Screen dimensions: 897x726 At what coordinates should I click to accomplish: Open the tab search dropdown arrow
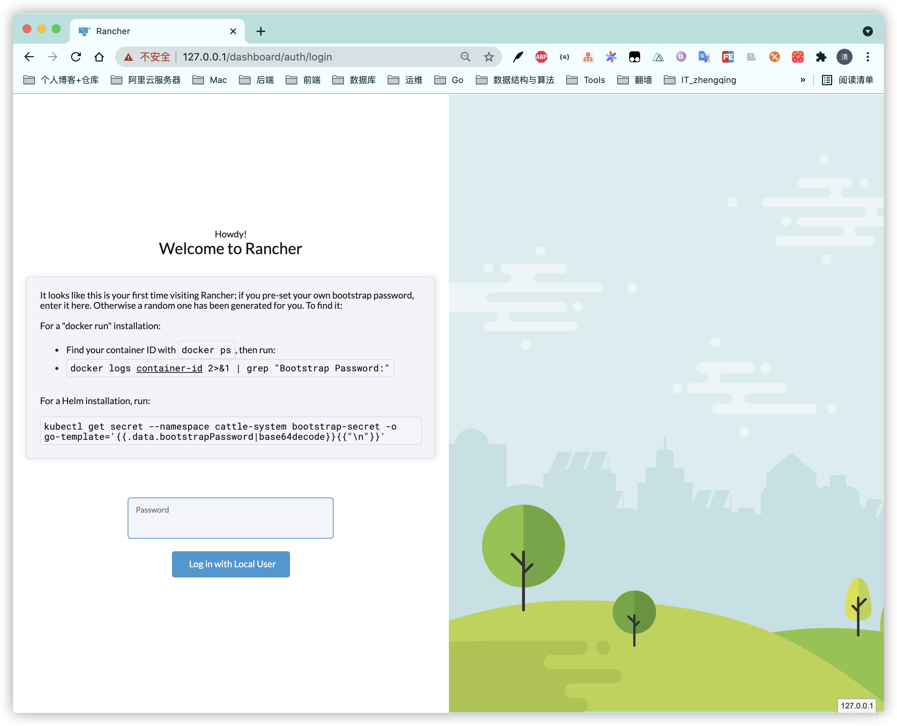click(867, 31)
